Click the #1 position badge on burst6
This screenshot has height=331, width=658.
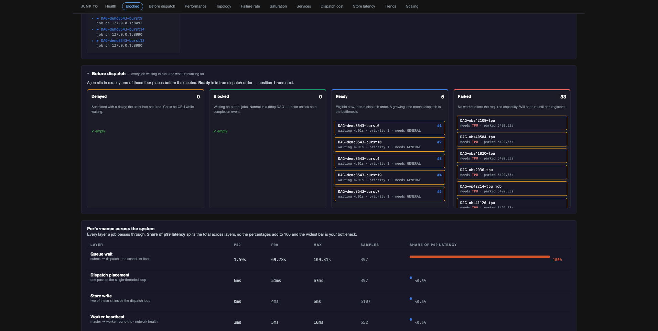click(x=439, y=126)
